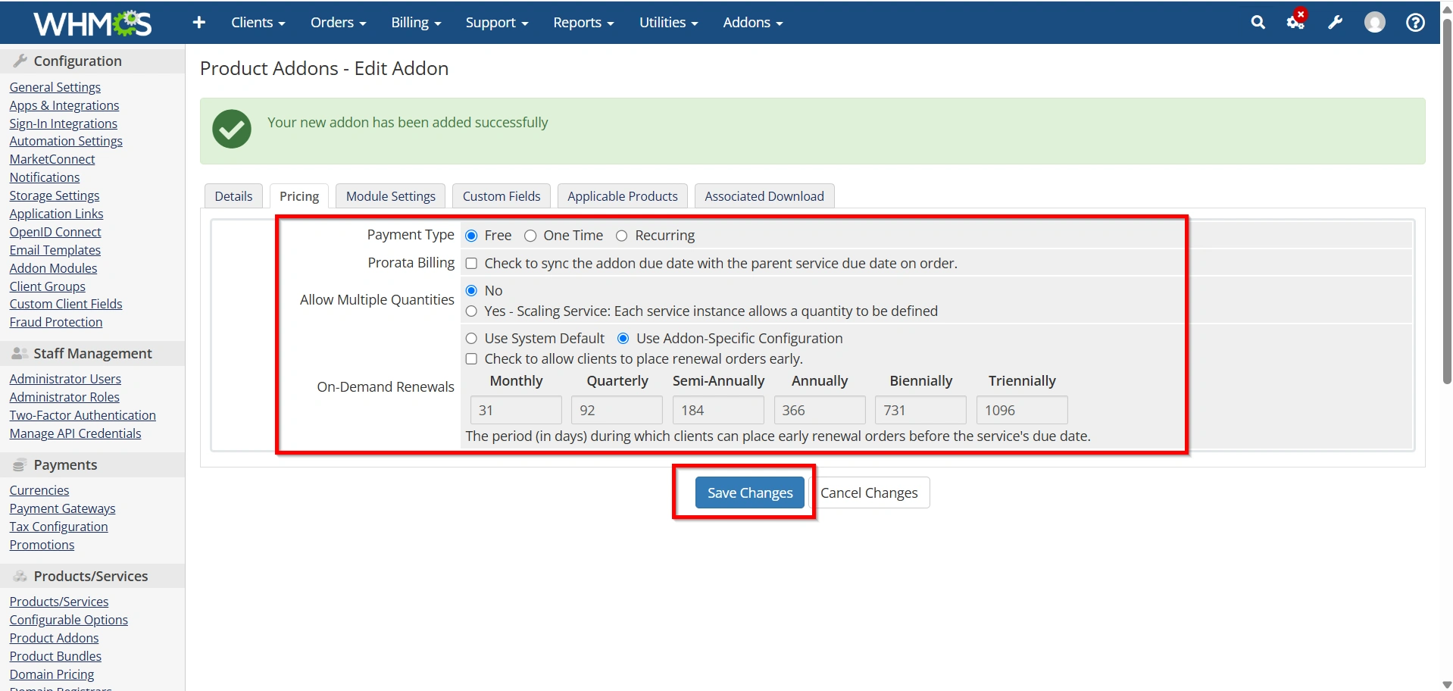Select Recurring payment type
Screen dimensions: 1453x691
click(x=622, y=236)
